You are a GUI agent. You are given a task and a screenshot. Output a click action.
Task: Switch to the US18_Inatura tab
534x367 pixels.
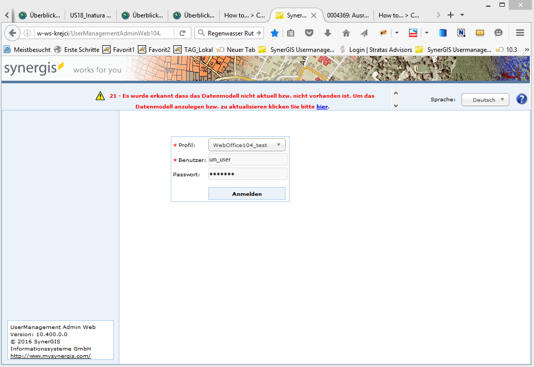point(91,15)
